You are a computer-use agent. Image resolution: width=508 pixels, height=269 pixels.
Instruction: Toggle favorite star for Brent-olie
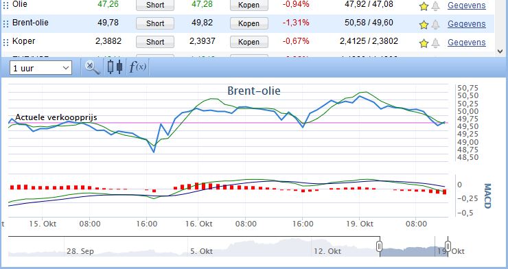tap(424, 25)
